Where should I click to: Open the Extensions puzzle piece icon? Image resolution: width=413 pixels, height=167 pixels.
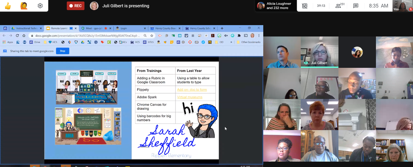click(x=239, y=35)
